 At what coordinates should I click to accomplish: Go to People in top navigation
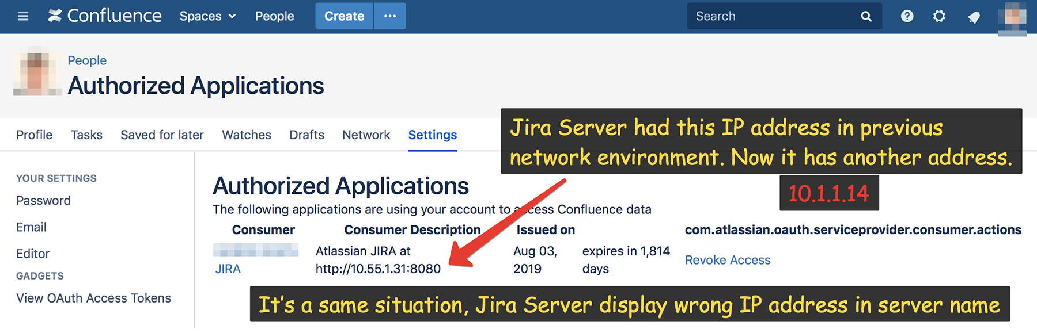(274, 16)
